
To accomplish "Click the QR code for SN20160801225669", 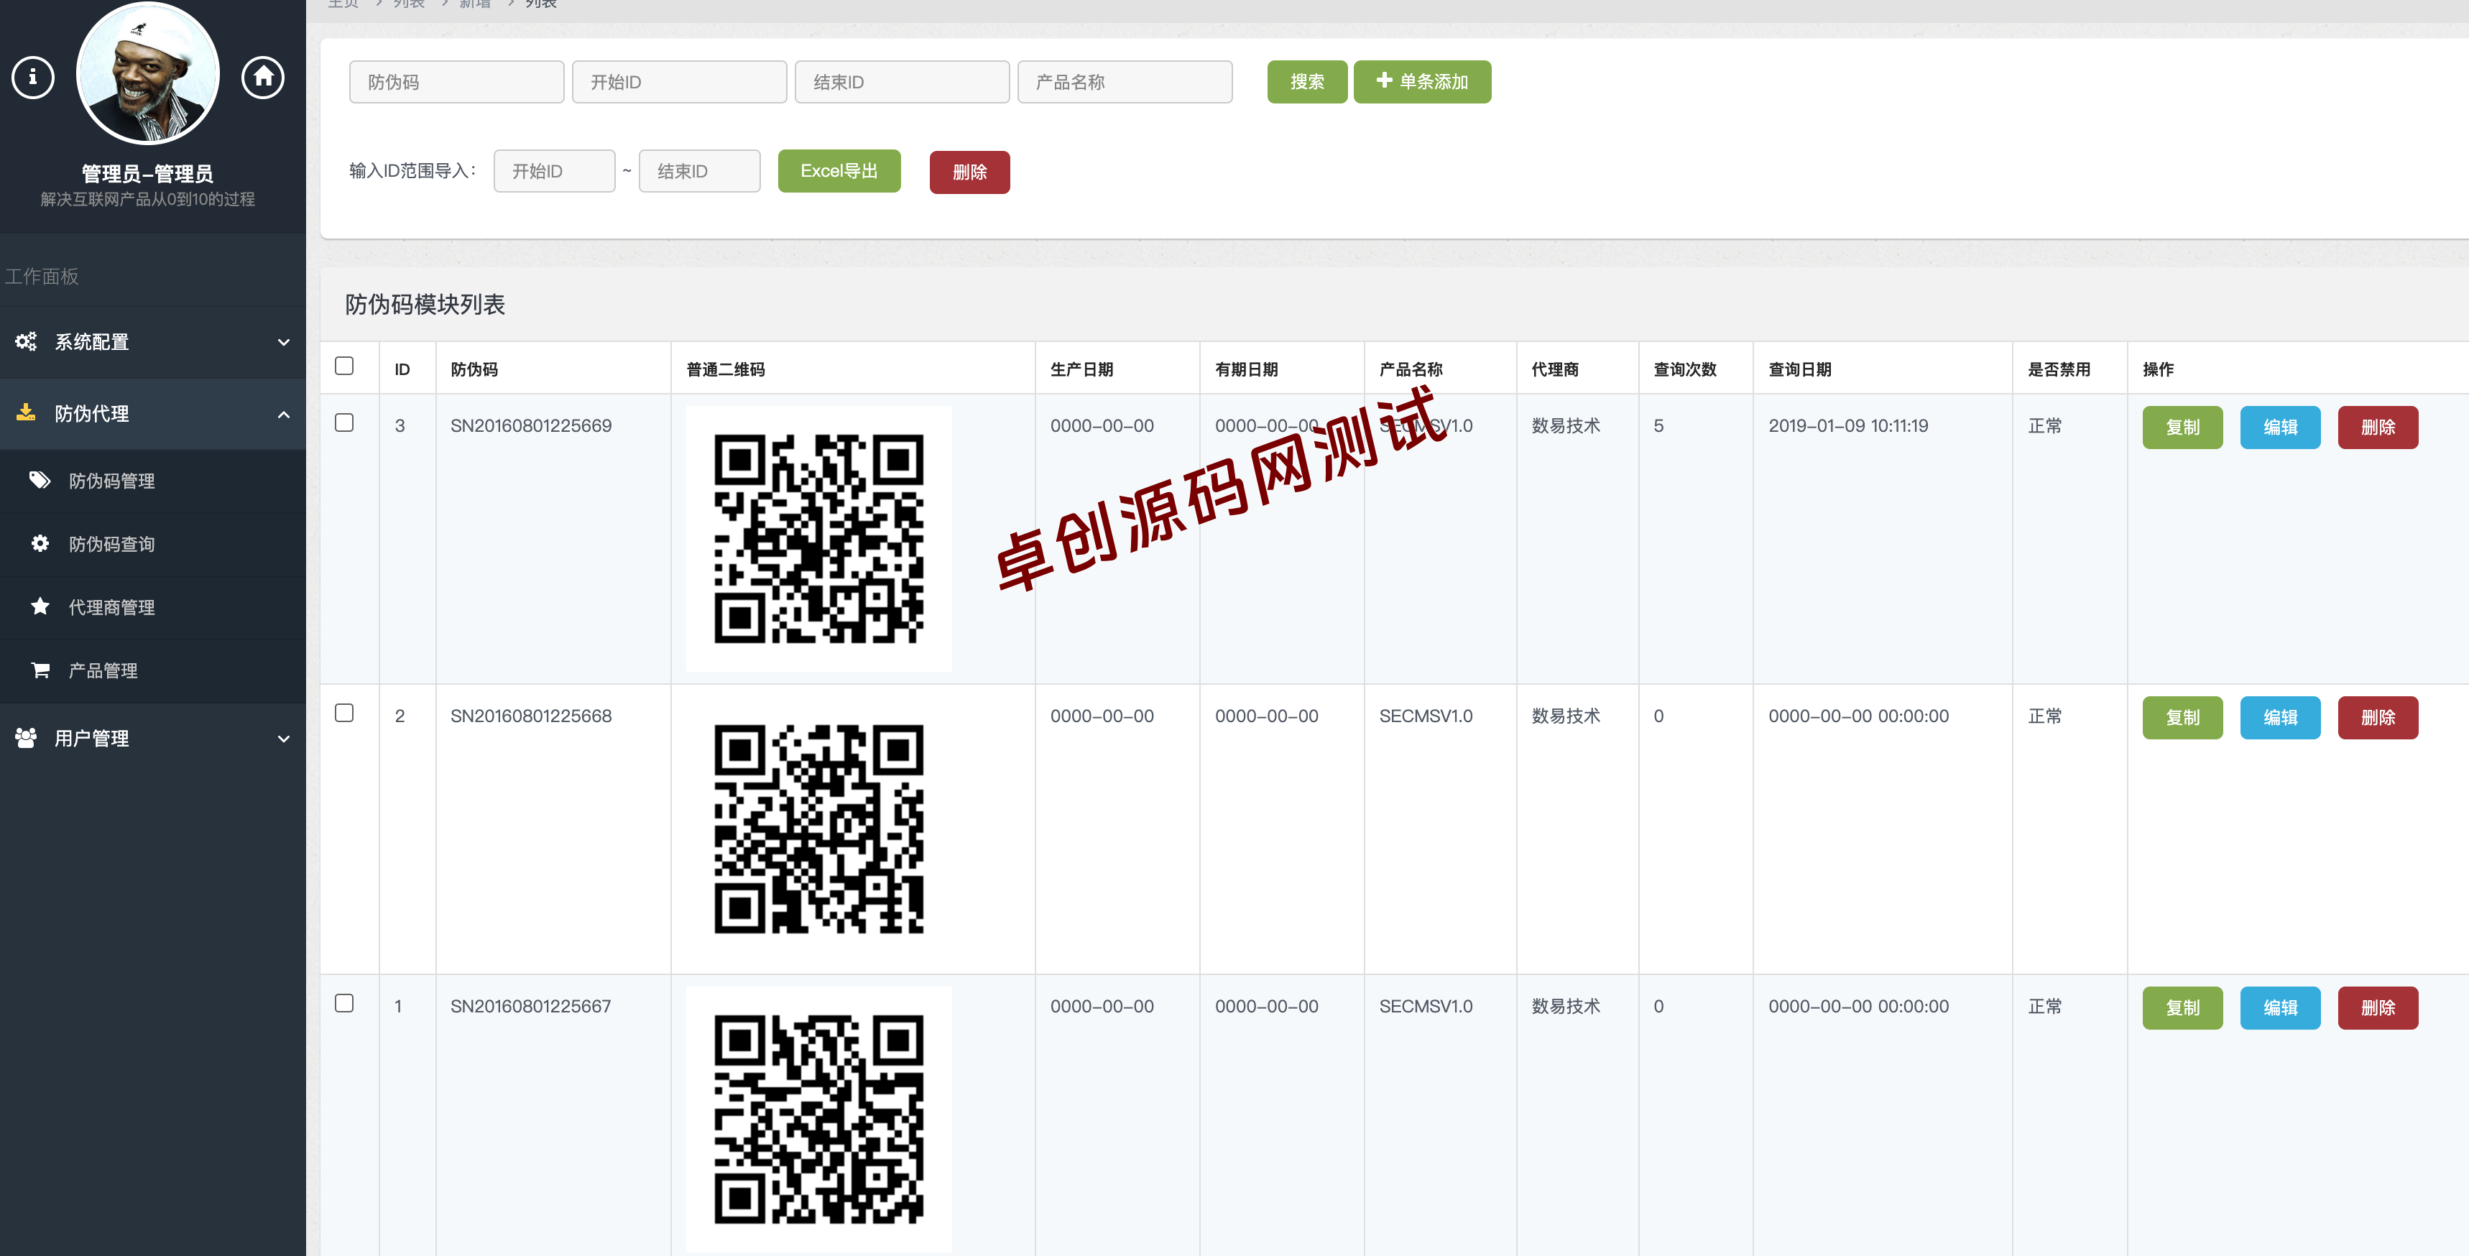I will pos(819,539).
